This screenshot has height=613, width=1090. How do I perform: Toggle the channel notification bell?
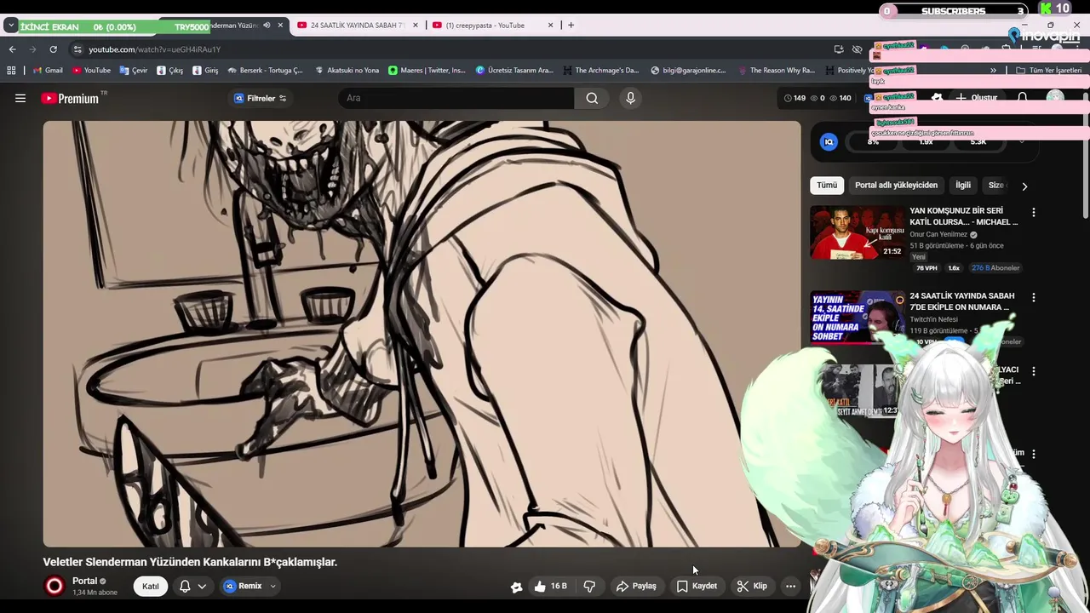pyautogui.click(x=185, y=586)
